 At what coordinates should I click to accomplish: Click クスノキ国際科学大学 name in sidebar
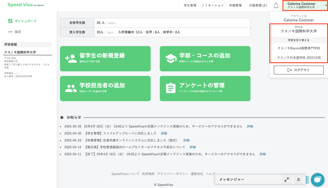coord(20,52)
